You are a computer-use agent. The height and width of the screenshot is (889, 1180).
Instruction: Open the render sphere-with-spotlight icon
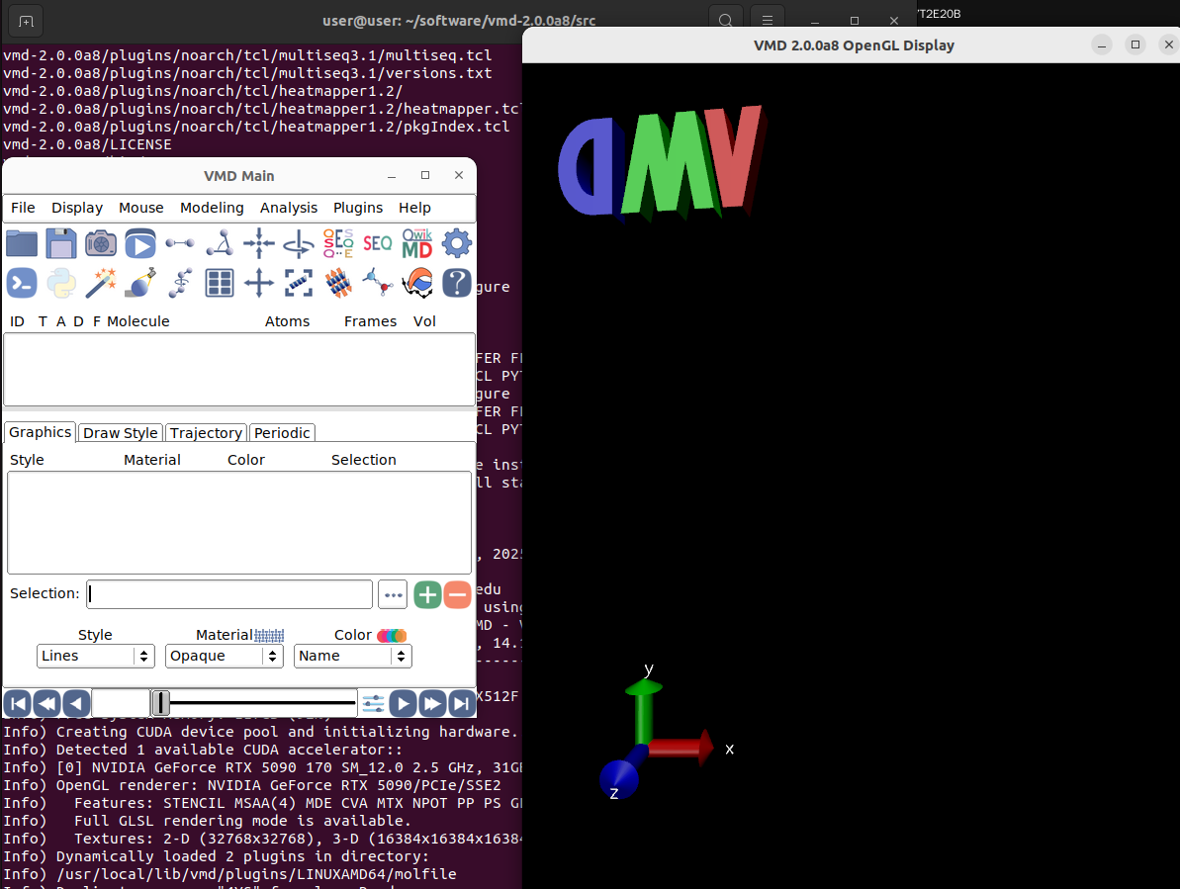140,284
